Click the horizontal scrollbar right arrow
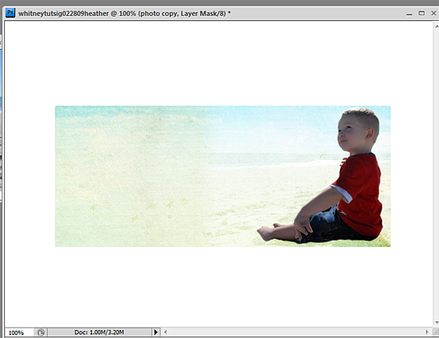Viewport: 439px width, 338px height. pos(427,332)
